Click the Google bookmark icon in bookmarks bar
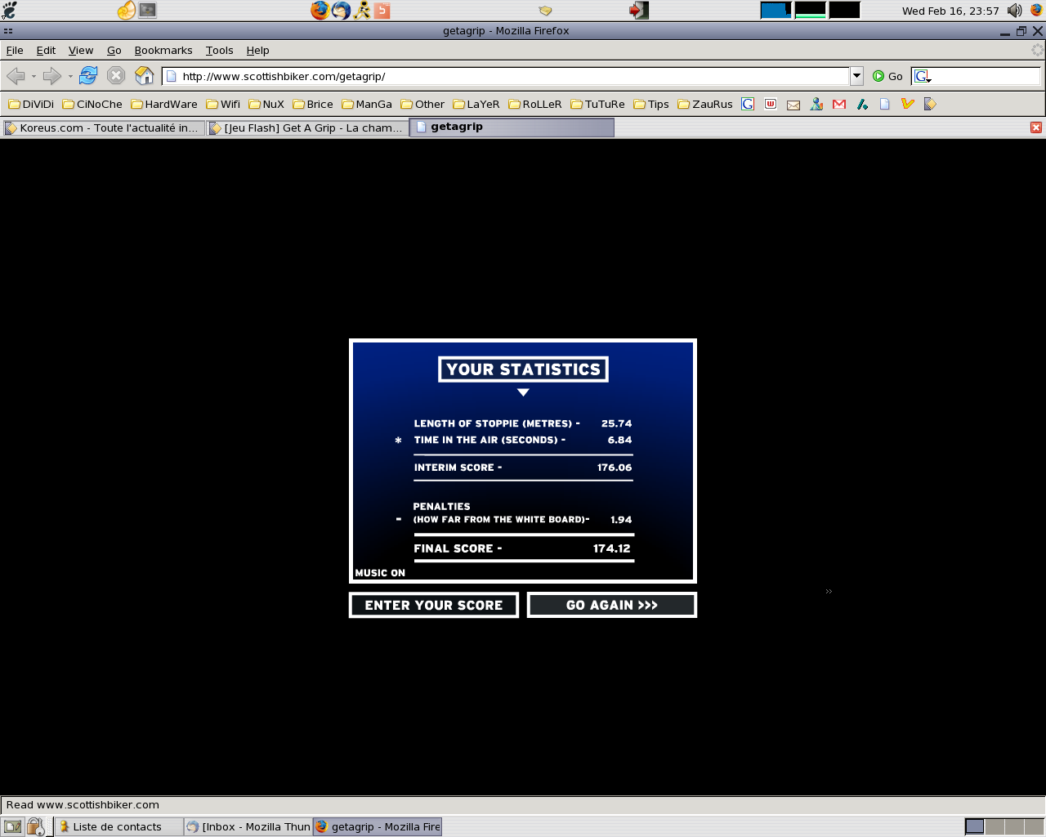This screenshot has height=837, width=1046. (x=748, y=104)
